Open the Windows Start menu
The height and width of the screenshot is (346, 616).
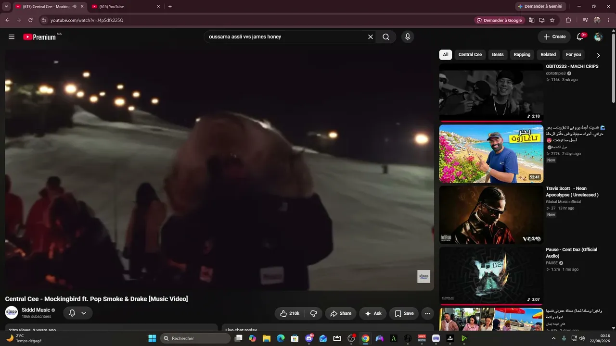pyautogui.click(x=152, y=338)
